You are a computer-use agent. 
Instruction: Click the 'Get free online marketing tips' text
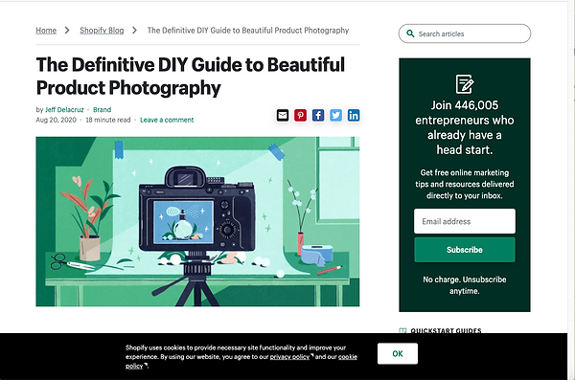click(x=465, y=184)
